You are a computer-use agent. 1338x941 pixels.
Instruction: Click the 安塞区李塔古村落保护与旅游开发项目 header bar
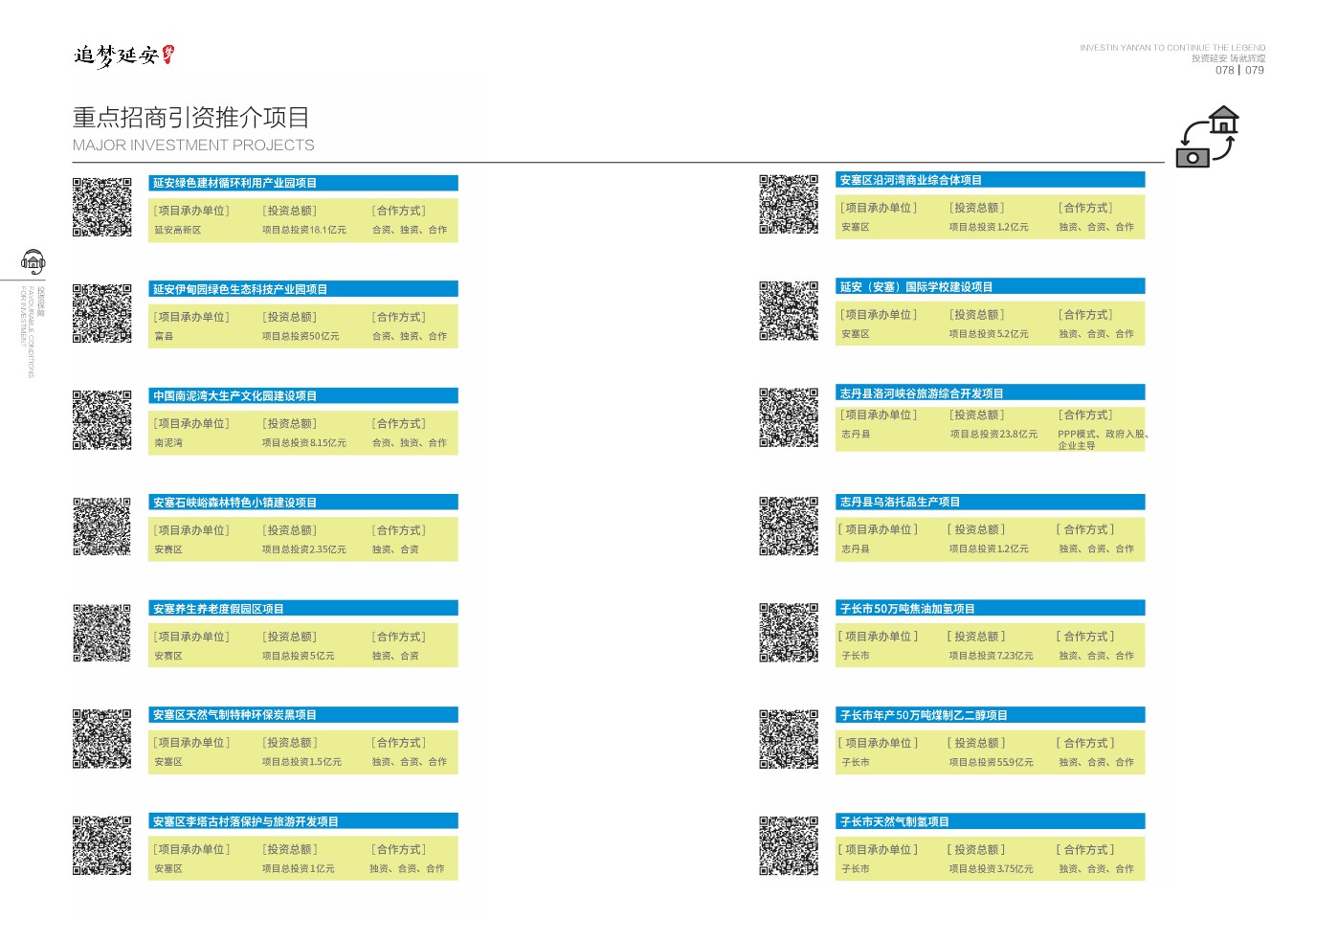(x=303, y=821)
